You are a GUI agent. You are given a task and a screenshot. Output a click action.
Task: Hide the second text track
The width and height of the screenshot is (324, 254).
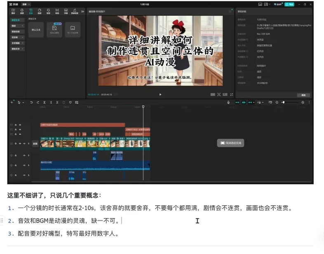[x=20, y=130]
